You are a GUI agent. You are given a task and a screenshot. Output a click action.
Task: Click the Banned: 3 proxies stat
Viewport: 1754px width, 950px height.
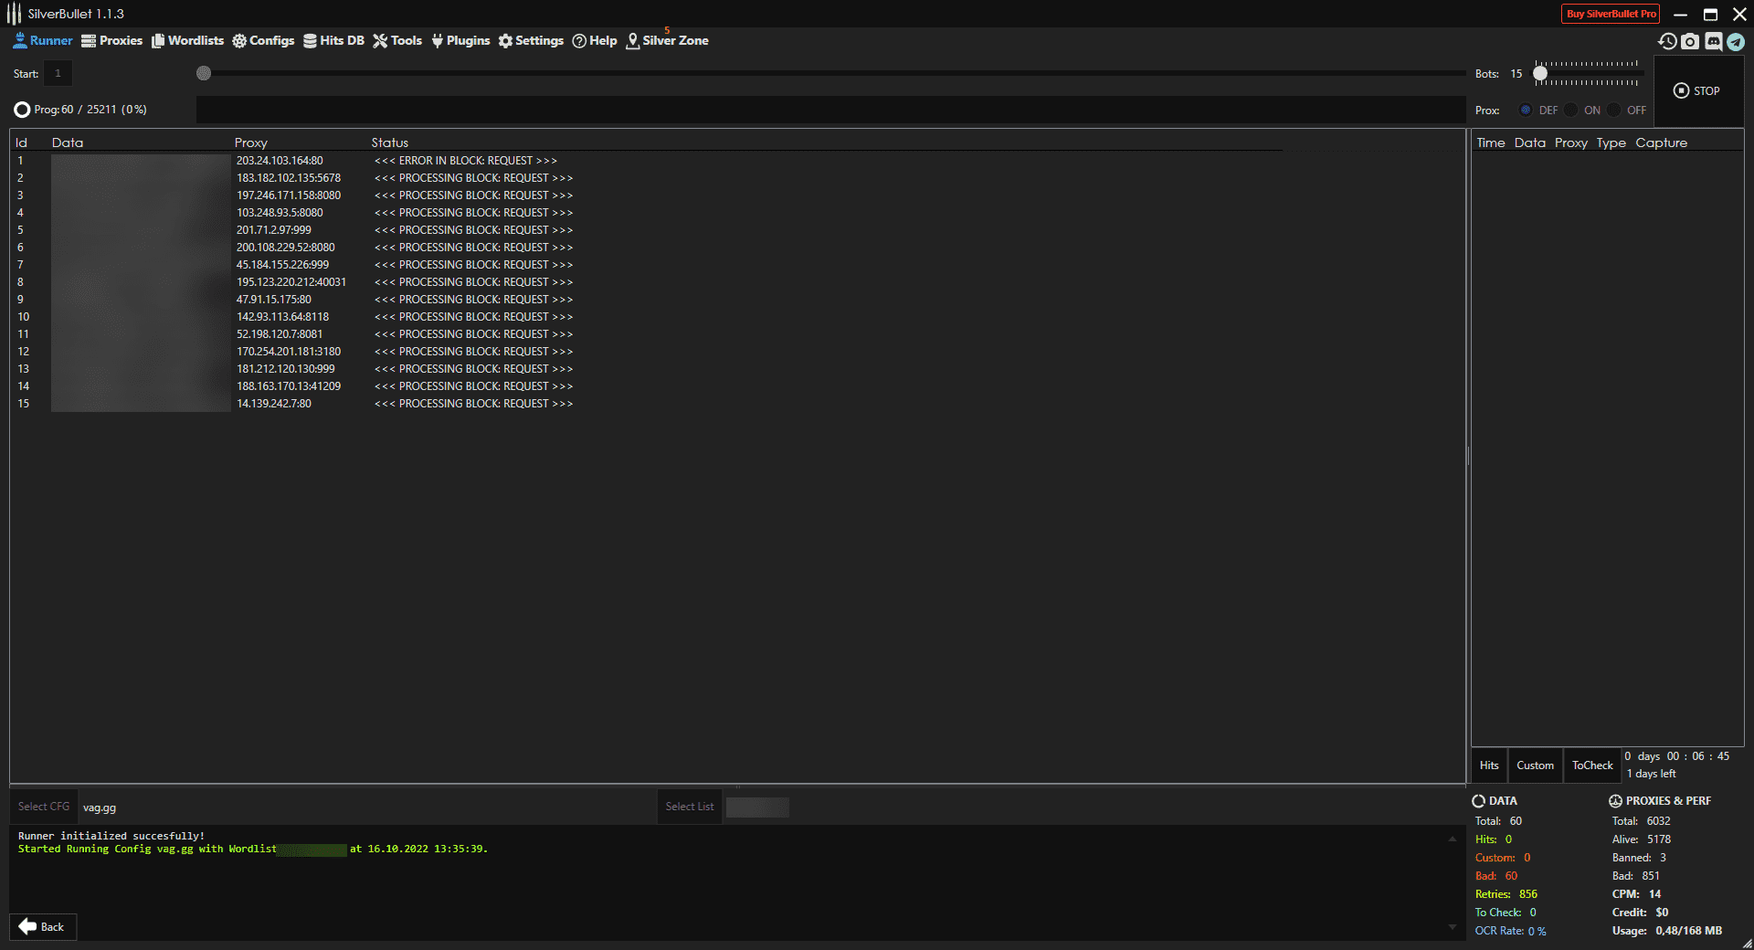point(1639,858)
